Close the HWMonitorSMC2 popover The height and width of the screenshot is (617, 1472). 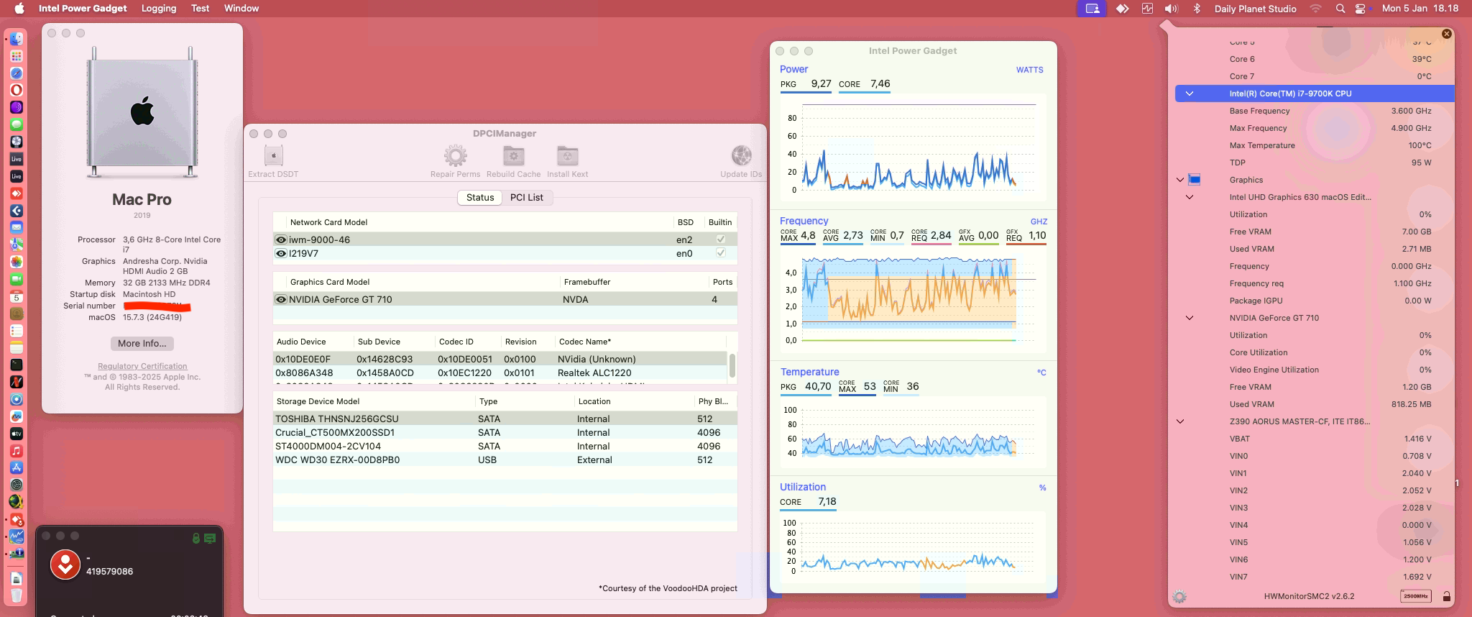(x=1446, y=34)
